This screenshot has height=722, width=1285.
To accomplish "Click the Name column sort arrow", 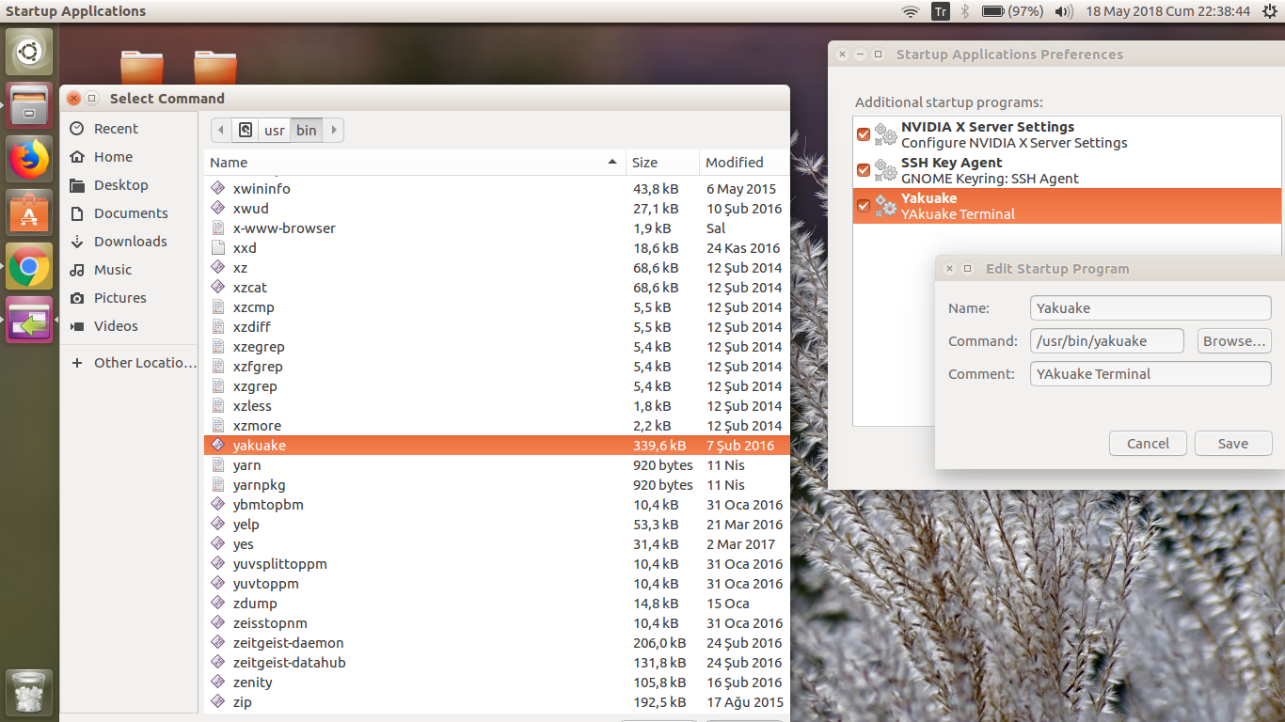I will click(612, 163).
